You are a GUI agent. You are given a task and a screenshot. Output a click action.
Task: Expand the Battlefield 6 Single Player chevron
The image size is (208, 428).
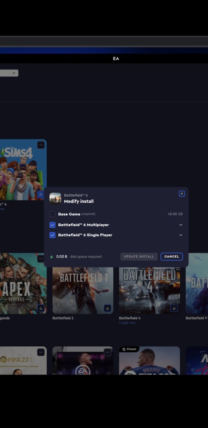click(181, 235)
